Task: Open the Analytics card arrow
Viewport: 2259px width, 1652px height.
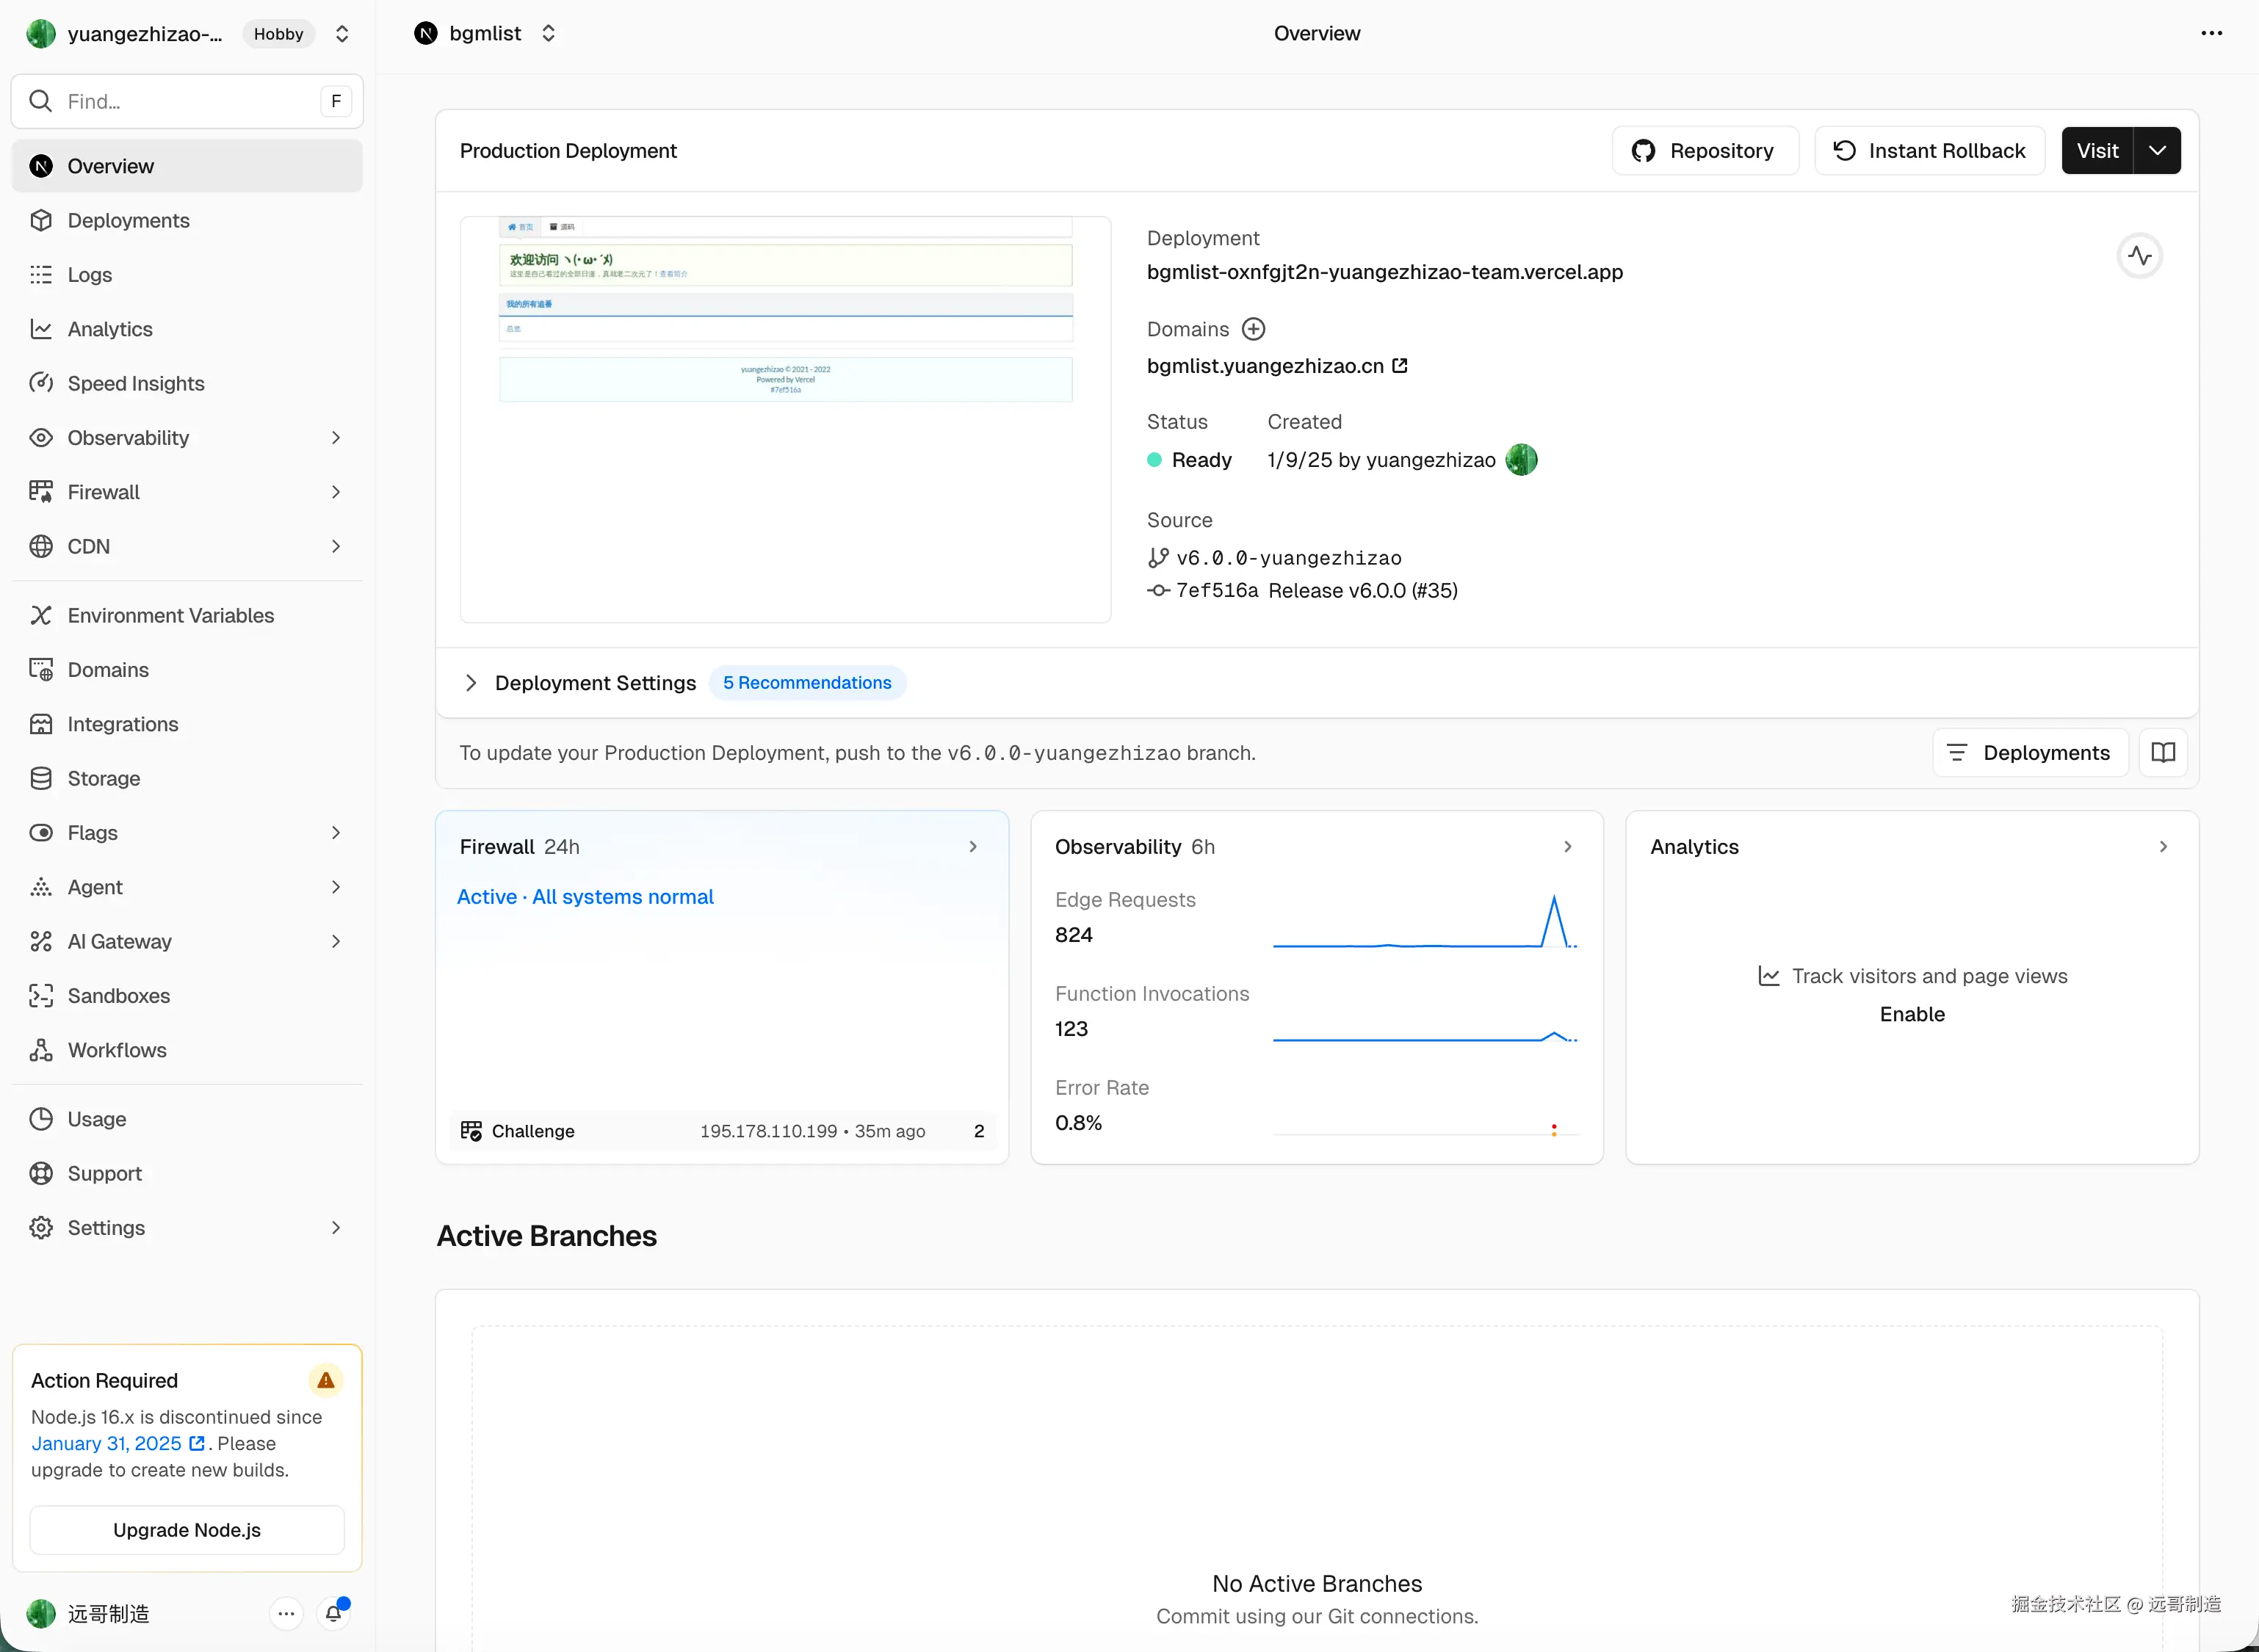Action: tap(2163, 847)
